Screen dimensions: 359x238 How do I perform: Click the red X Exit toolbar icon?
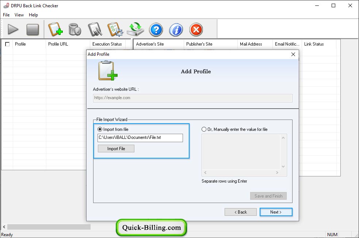pos(196,30)
